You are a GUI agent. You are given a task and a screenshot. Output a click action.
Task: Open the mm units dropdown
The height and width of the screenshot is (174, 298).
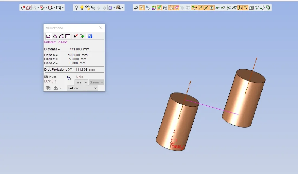[81, 82]
